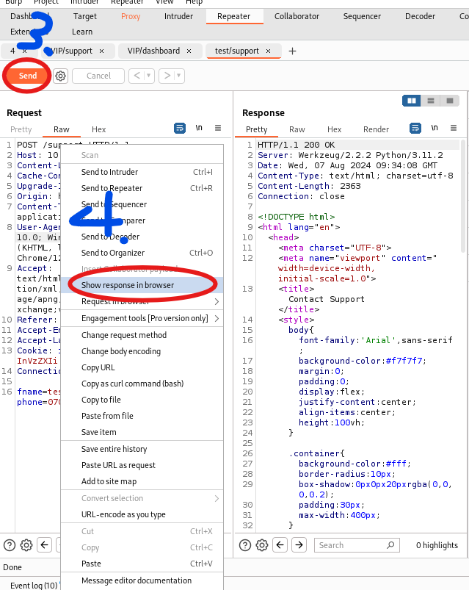Close the test/support tab
The image size is (469, 590).
[269, 51]
